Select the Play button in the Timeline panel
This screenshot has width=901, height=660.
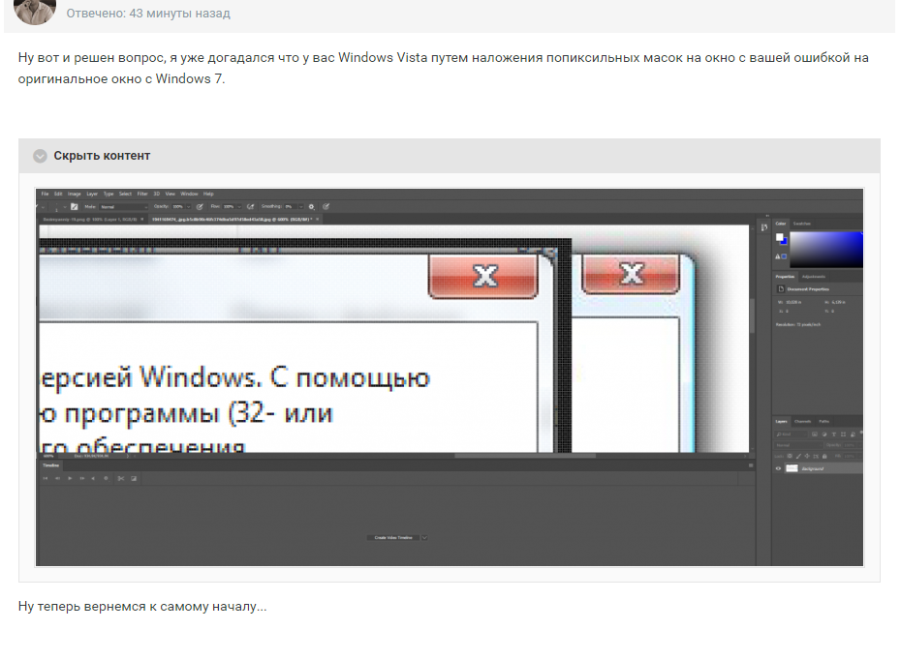(70, 477)
